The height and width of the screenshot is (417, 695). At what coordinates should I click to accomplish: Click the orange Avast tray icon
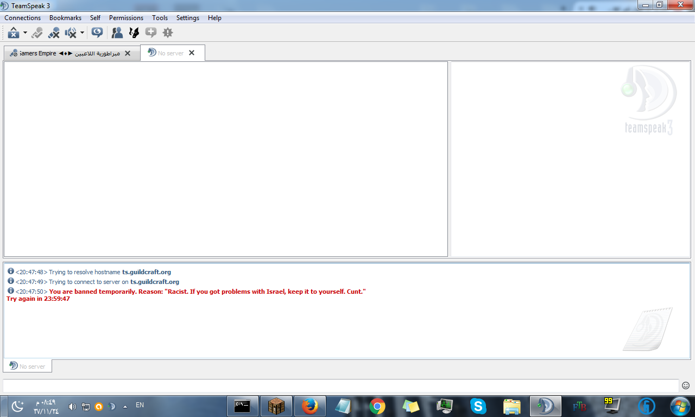coord(99,406)
